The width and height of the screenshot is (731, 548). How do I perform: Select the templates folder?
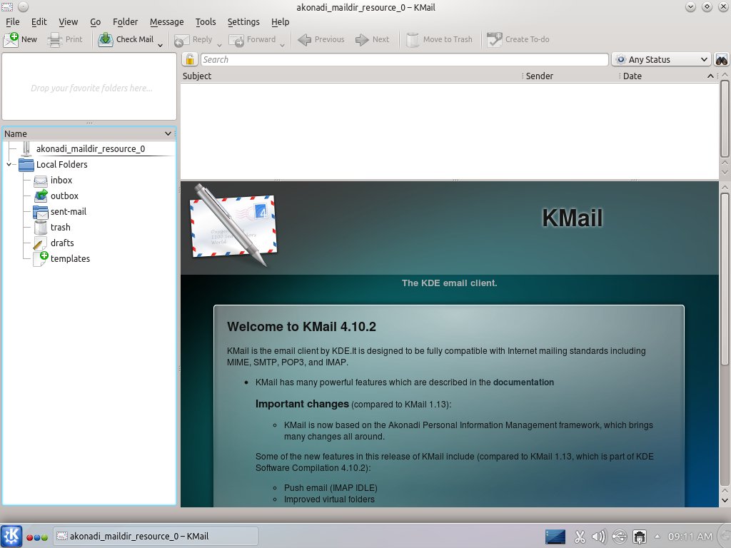[x=69, y=259]
